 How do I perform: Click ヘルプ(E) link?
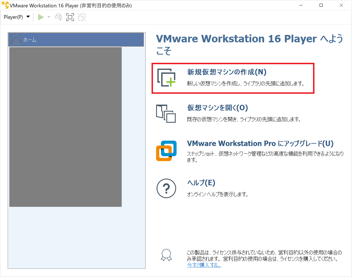[201, 183]
